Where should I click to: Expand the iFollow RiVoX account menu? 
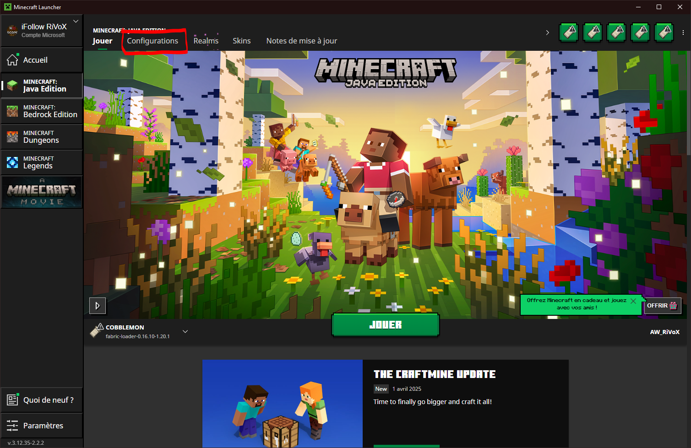tap(76, 22)
